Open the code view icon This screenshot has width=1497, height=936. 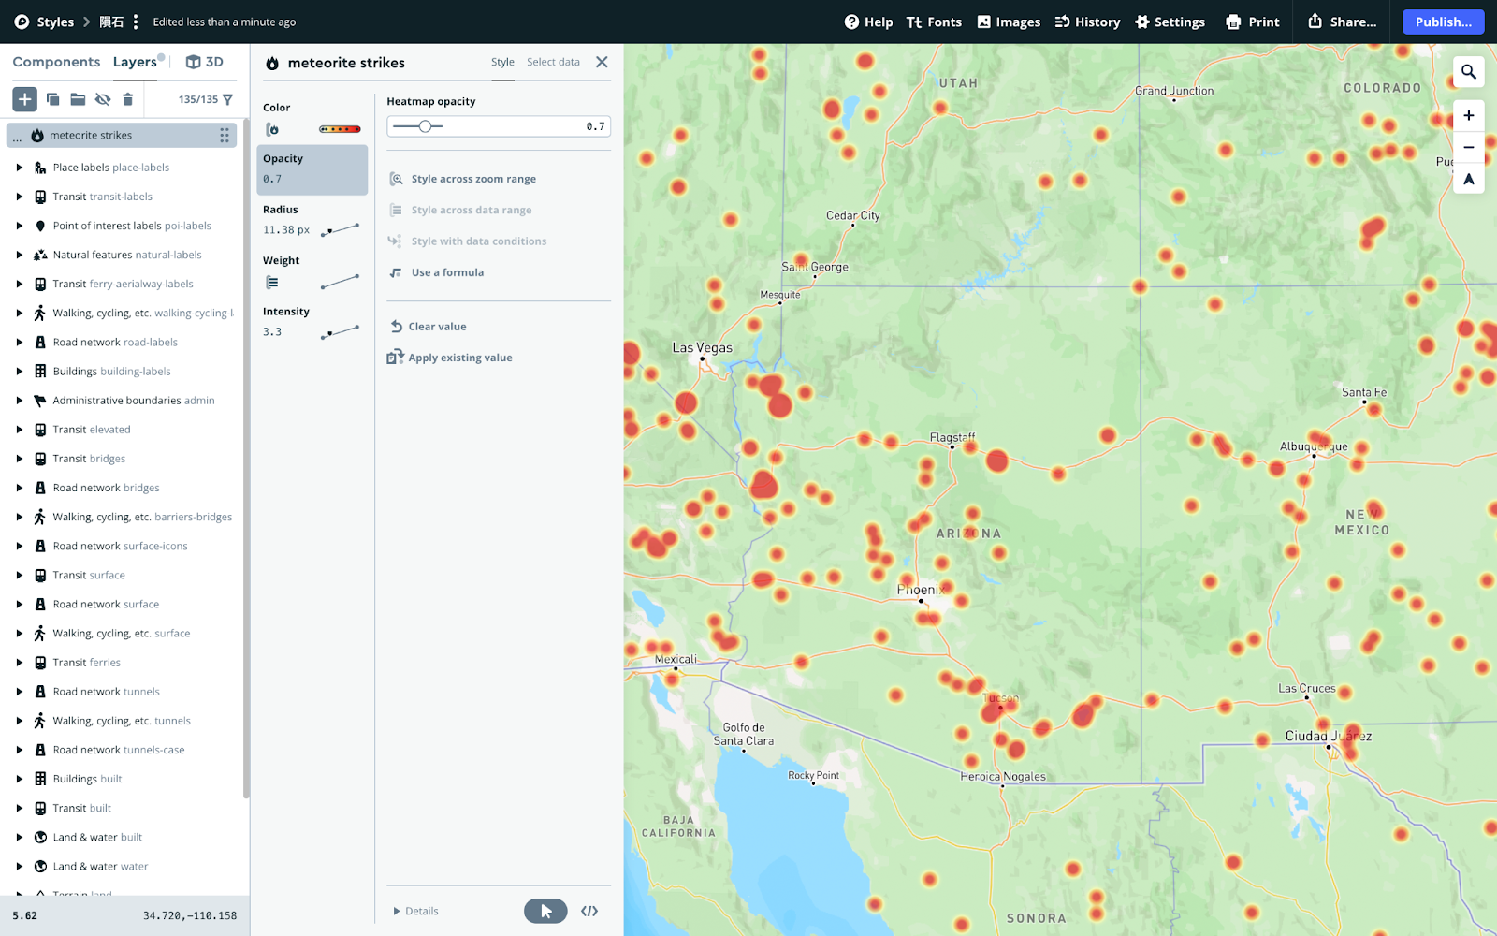(589, 911)
